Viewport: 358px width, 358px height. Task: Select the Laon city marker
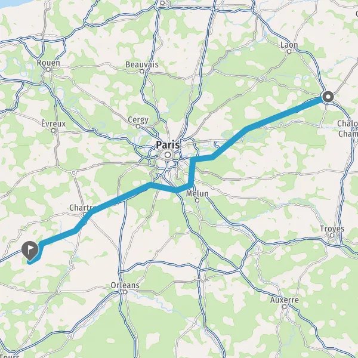pos(289,51)
